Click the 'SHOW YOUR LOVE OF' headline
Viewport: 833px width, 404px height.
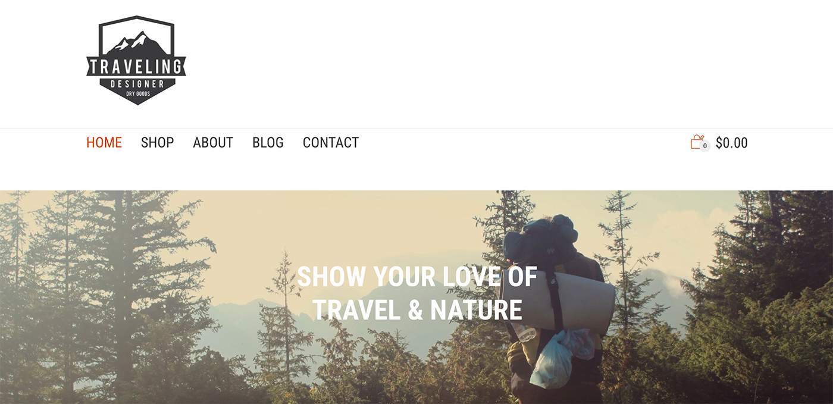pyautogui.click(x=417, y=277)
